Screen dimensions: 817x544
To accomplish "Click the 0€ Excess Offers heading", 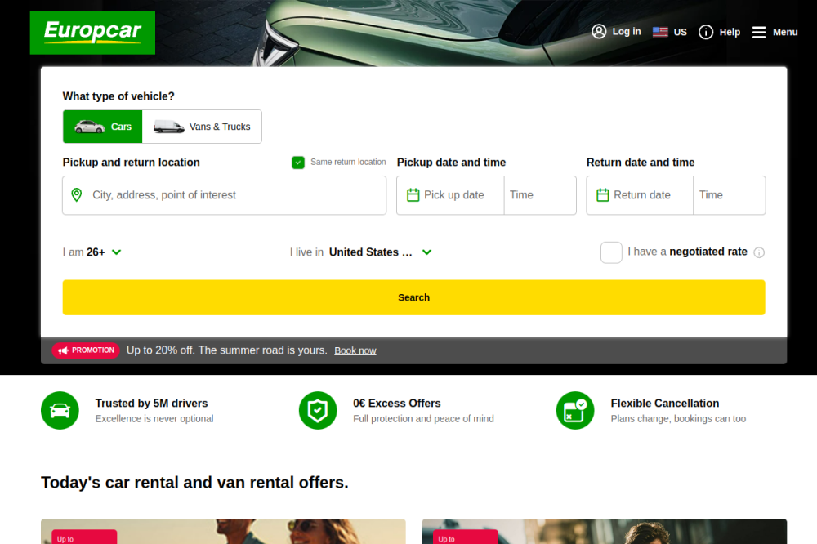I will (x=396, y=404).
